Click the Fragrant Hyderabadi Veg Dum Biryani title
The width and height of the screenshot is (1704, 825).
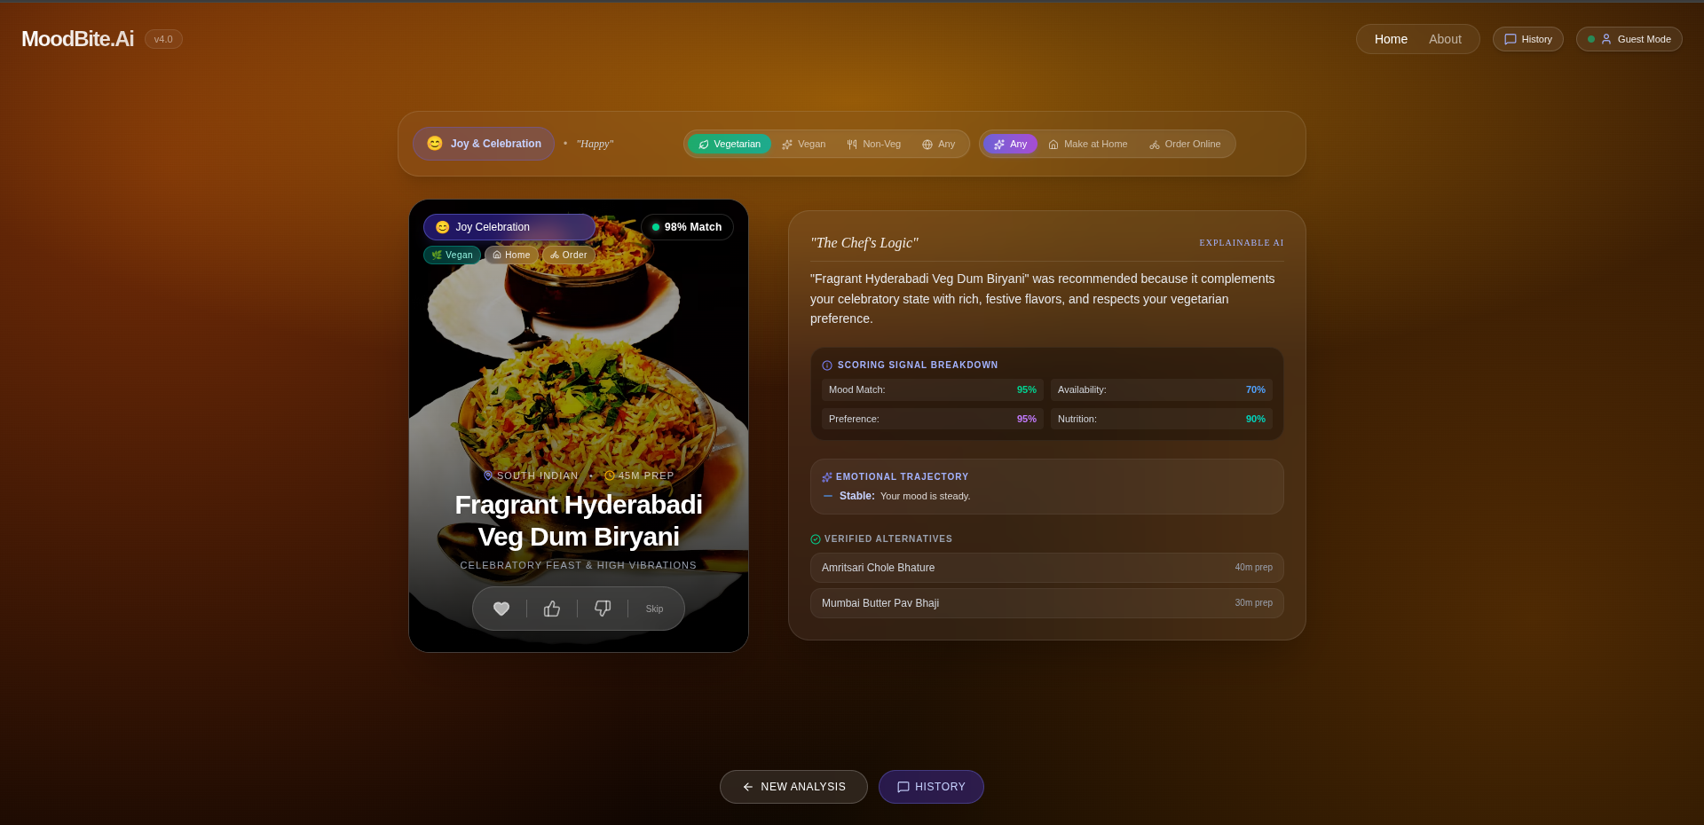tap(579, 521)
